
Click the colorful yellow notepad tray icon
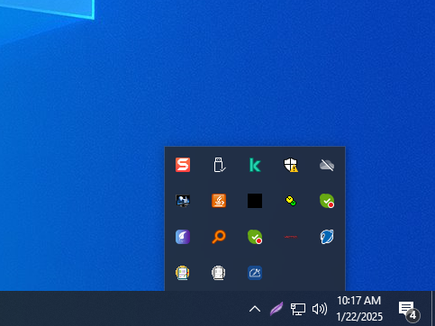click(183, 273)
